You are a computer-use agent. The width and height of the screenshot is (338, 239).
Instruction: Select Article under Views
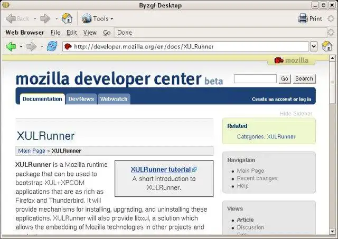[x=245, y=220]
